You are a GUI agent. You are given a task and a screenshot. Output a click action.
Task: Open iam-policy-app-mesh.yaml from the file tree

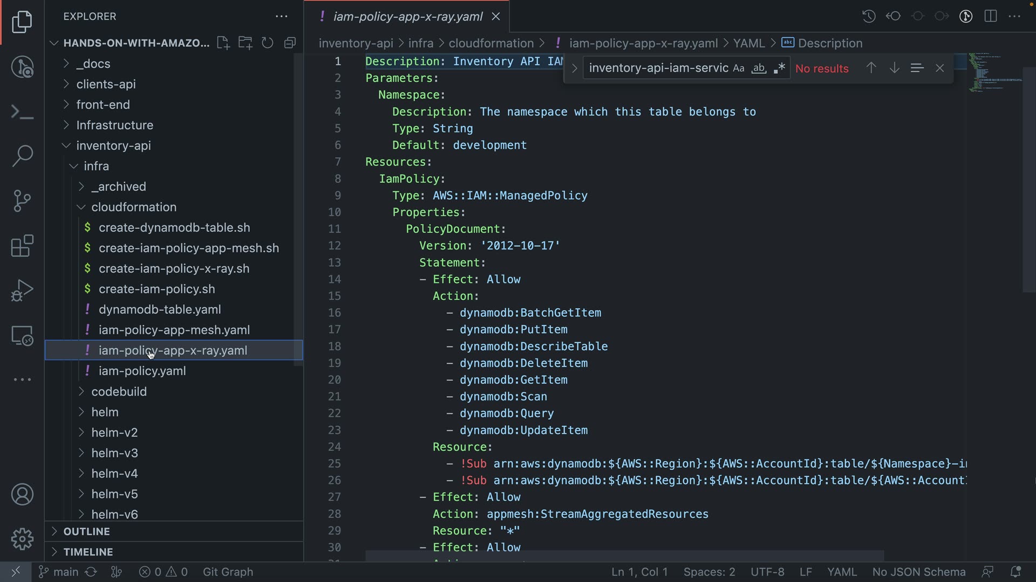174,330
